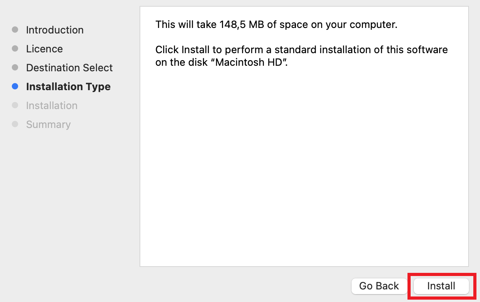Click the grayed Installation step indicator dot

pyautogui.click(x=15, y=105)
